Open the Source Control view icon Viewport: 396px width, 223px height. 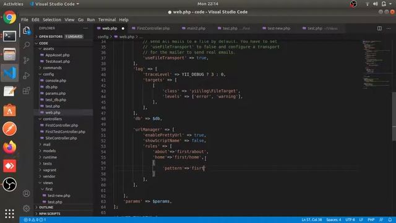[x=27, y=61]
